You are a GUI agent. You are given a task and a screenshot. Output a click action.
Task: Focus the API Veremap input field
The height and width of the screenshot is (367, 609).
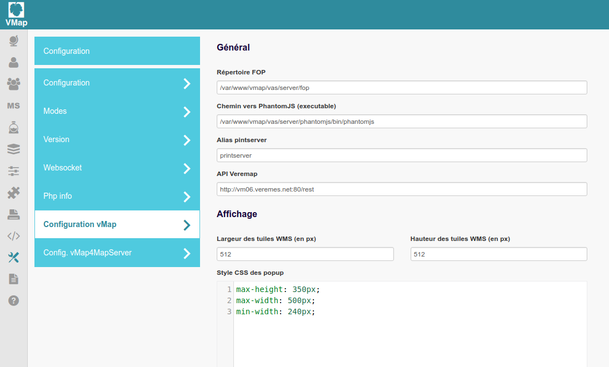402,189
